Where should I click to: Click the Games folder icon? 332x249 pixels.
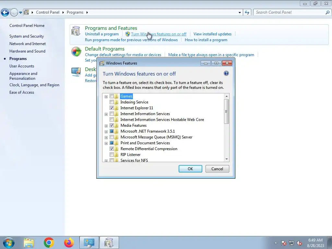click(116, 96)
